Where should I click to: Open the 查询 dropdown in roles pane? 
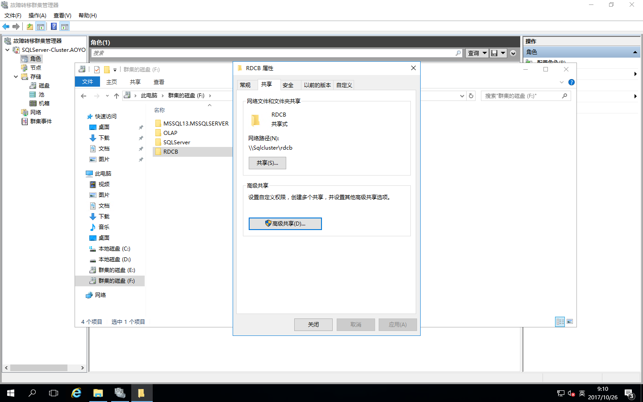pos(477,53)
